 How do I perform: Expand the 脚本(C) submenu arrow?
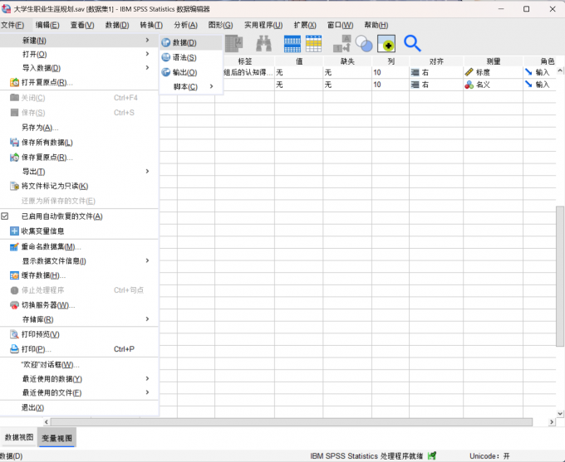pyautogui.click(x=212, y=86)
